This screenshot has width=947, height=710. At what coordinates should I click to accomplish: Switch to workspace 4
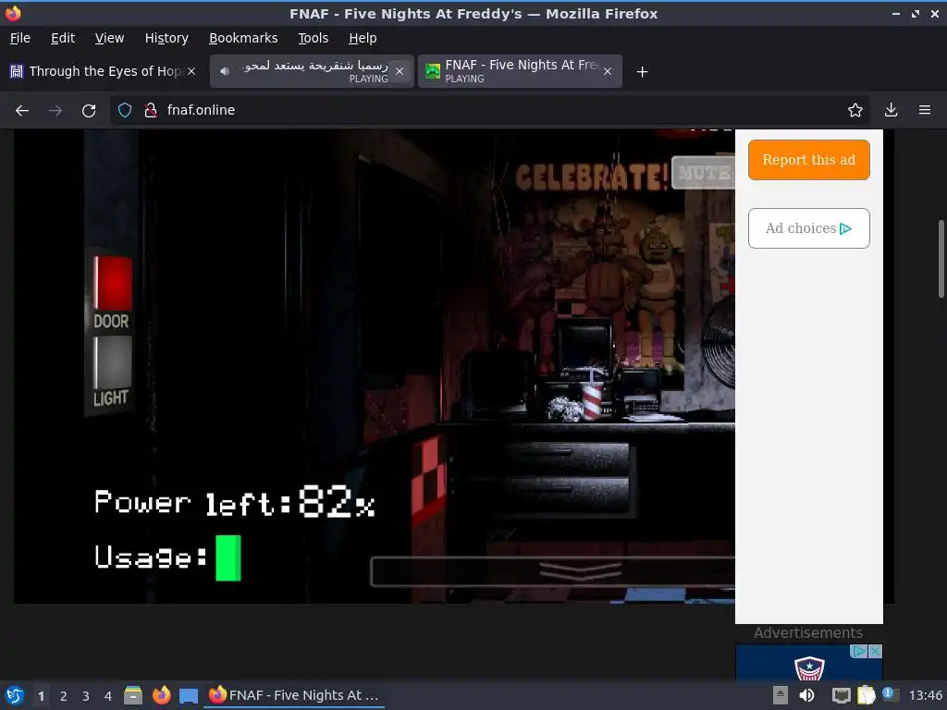pos(108,696)
